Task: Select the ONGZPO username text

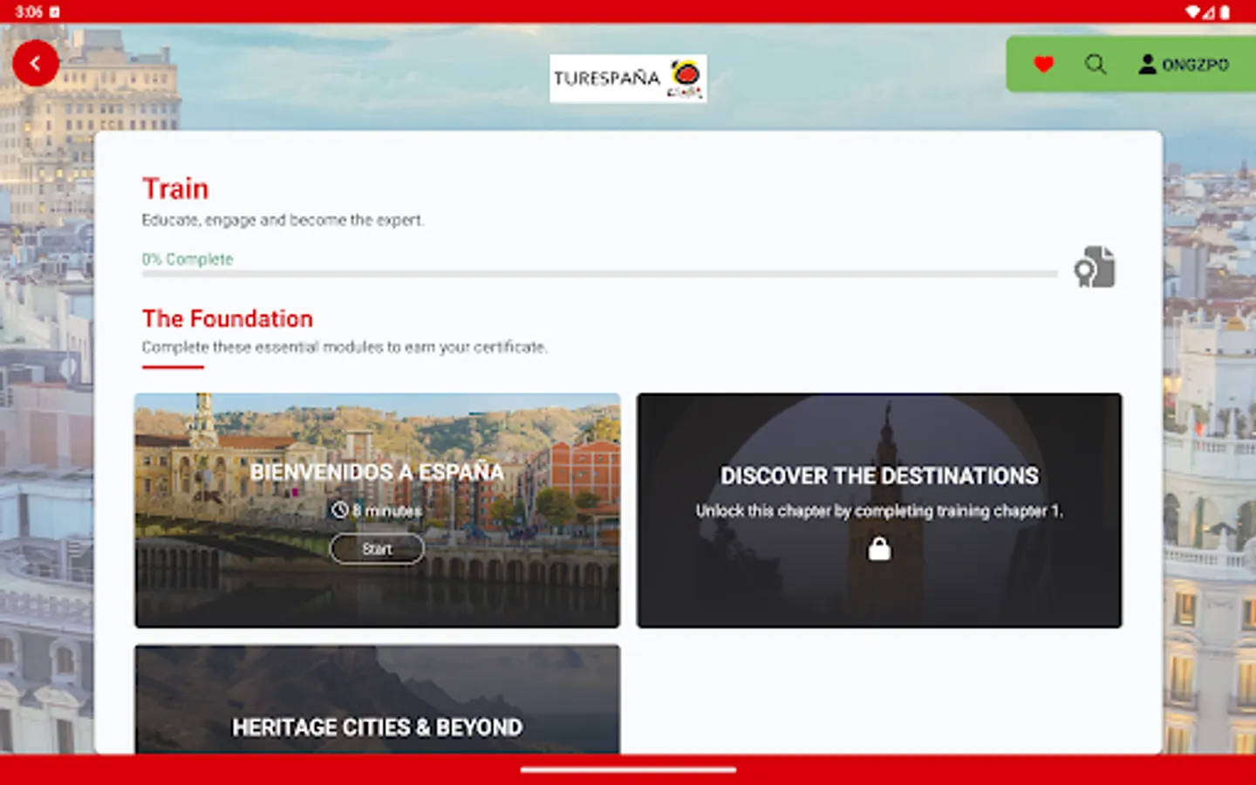Action: 1197,64
